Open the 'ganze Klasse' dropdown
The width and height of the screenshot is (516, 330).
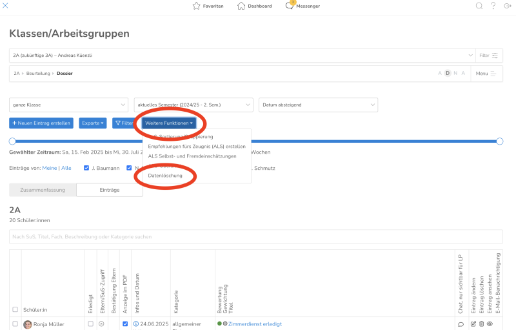(x=68, y=105)
